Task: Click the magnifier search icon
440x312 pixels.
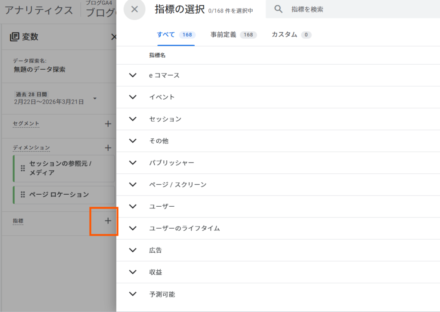Action: [x=278, y=9]
